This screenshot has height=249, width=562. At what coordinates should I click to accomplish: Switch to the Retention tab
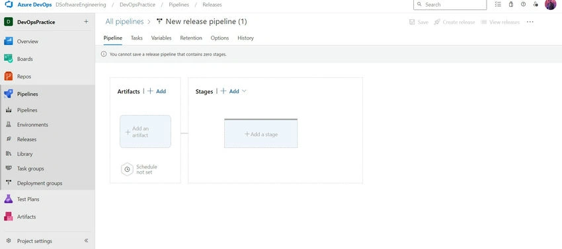(x=191, y=38)
